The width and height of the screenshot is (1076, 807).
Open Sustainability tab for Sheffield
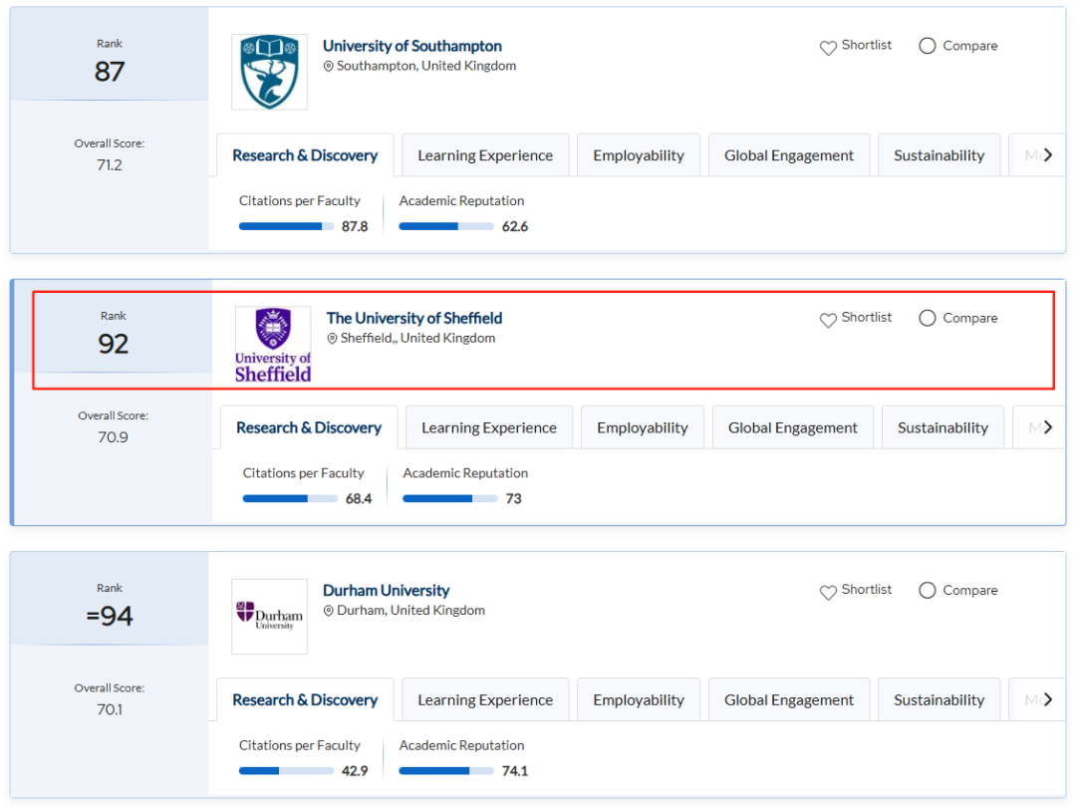tap(942, 427)
